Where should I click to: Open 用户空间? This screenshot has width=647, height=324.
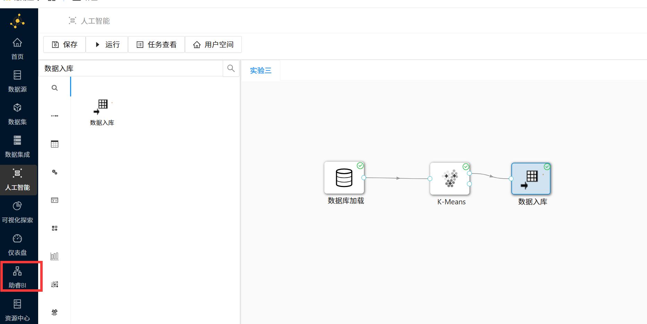[x=213, y=44]
